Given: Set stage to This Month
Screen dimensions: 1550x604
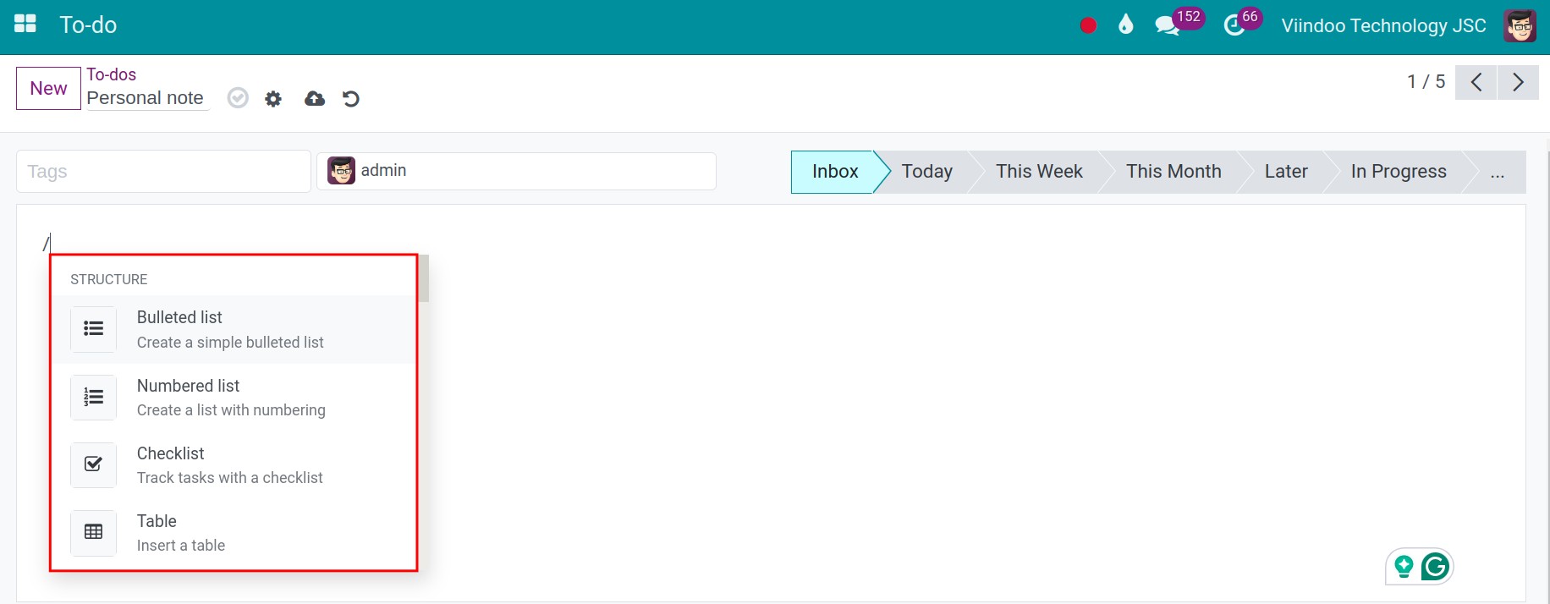Looking at the screenshot, I should [1173, 172].
